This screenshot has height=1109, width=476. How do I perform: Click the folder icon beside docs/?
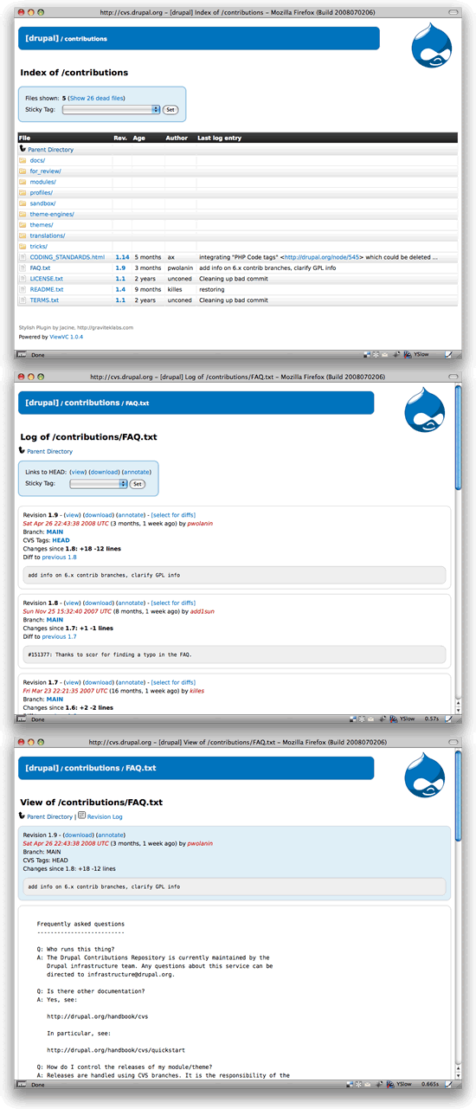(23, 160)
